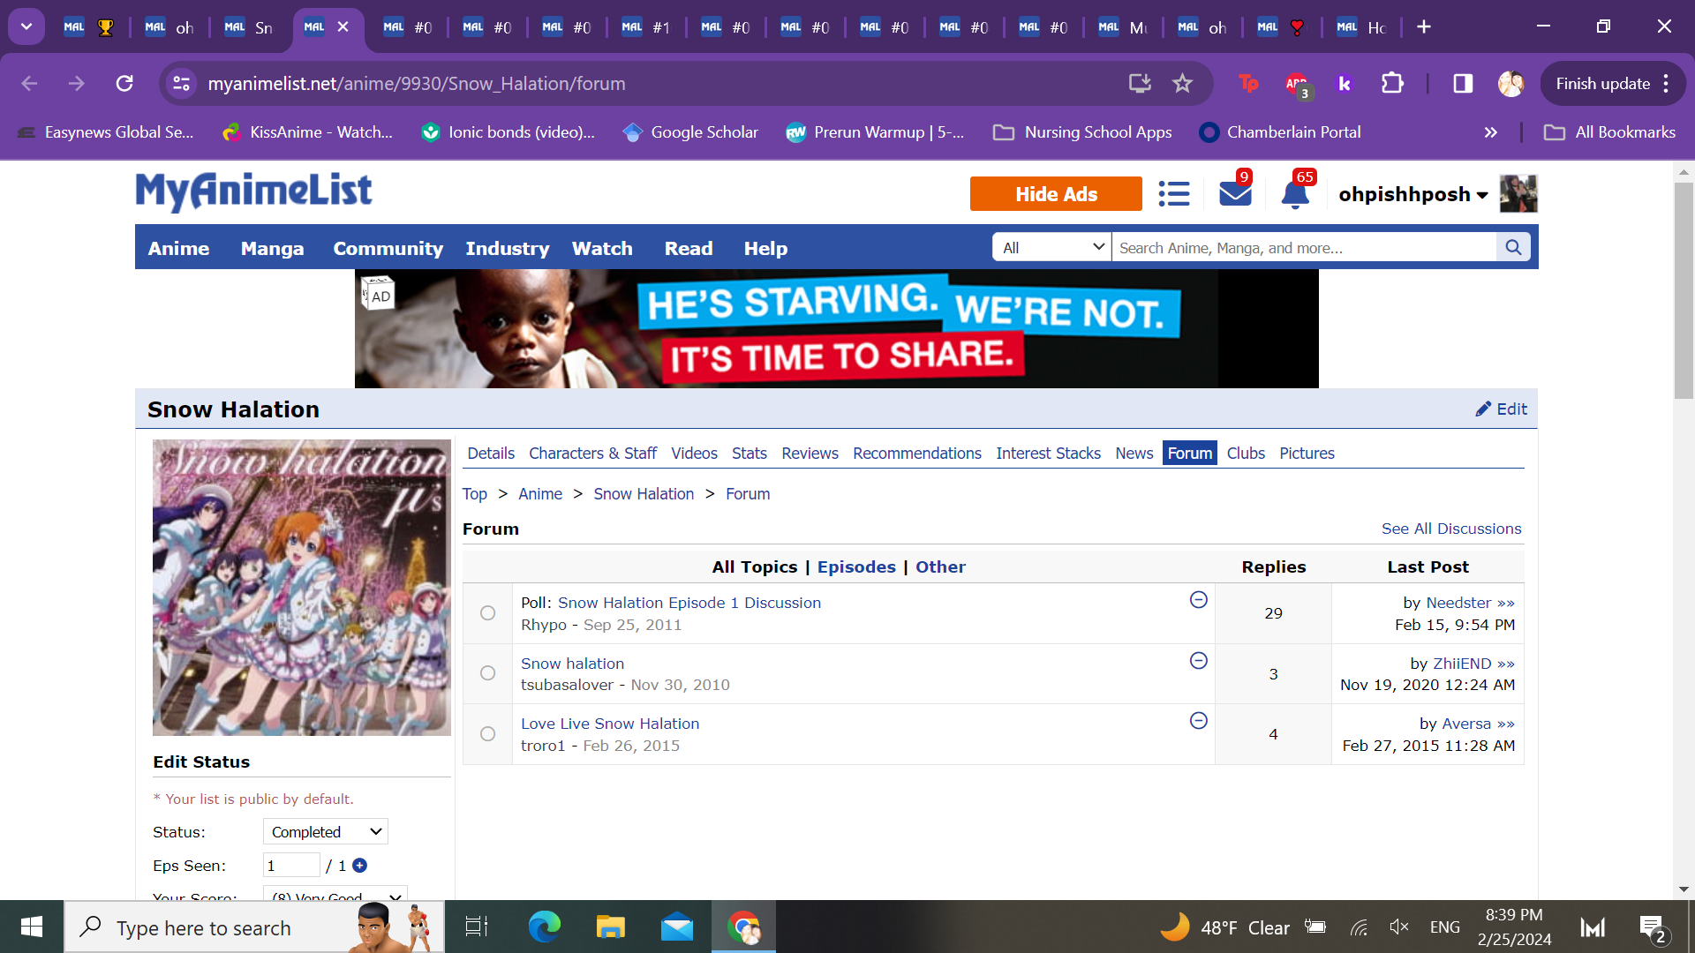This screenshot has height=953, width=1695.
Task: Click the Hide Ads button
Action: tap(1055, 194)
